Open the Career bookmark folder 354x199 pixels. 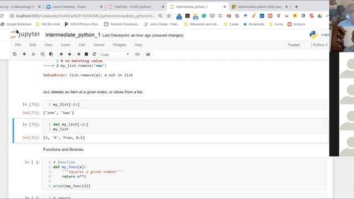tap(231, 24)
